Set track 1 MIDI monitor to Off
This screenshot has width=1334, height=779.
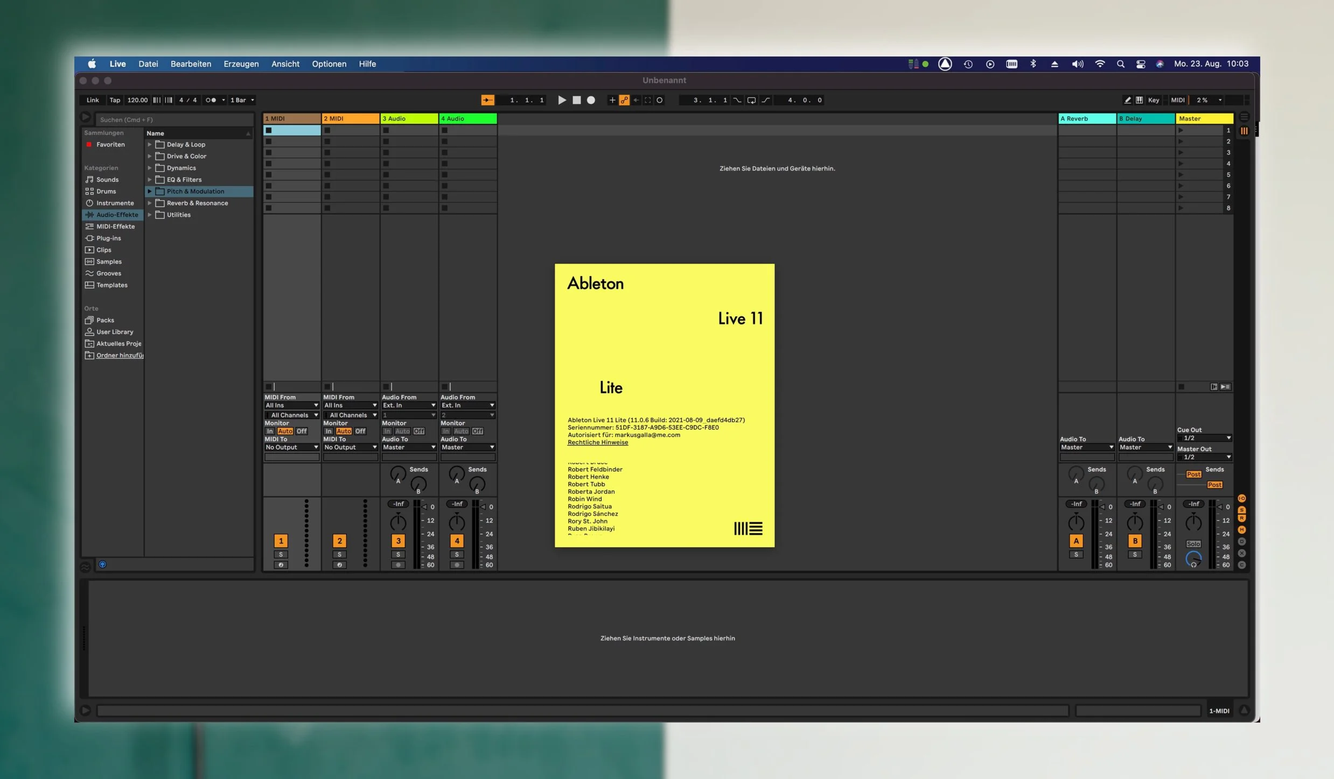click(x=302, y=431)
